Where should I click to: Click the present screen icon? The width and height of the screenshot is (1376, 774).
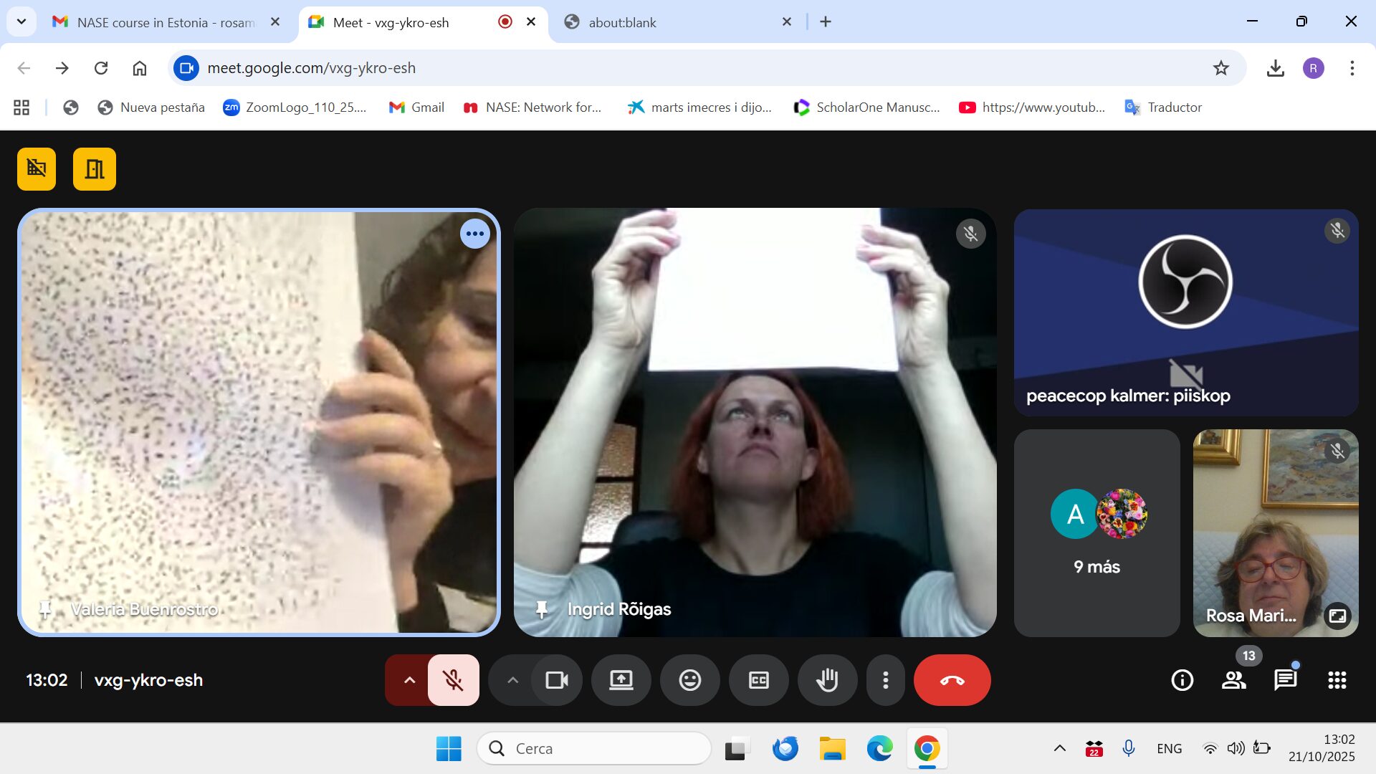coord(621,680)
